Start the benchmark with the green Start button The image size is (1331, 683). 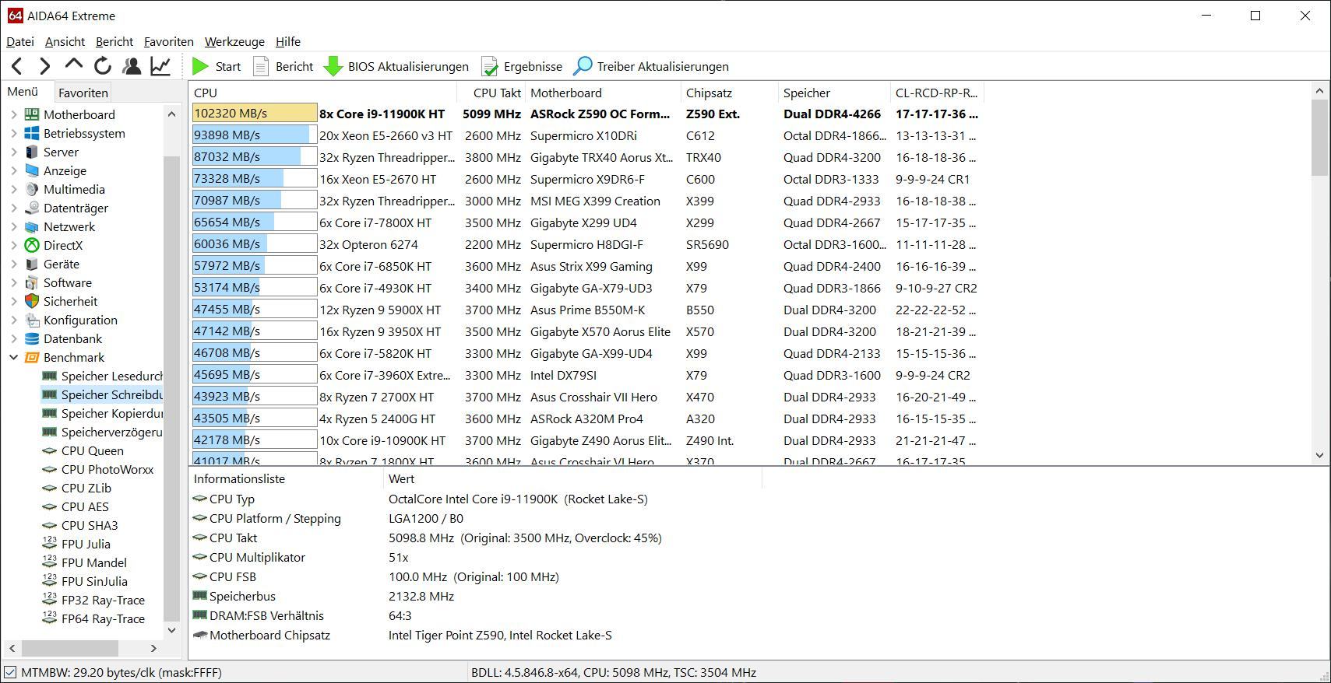(x=217, y=66)
